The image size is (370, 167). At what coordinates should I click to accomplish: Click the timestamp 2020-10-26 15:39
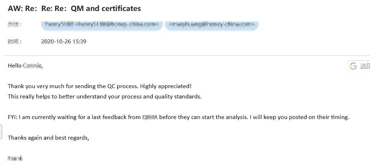coord(64,42)
